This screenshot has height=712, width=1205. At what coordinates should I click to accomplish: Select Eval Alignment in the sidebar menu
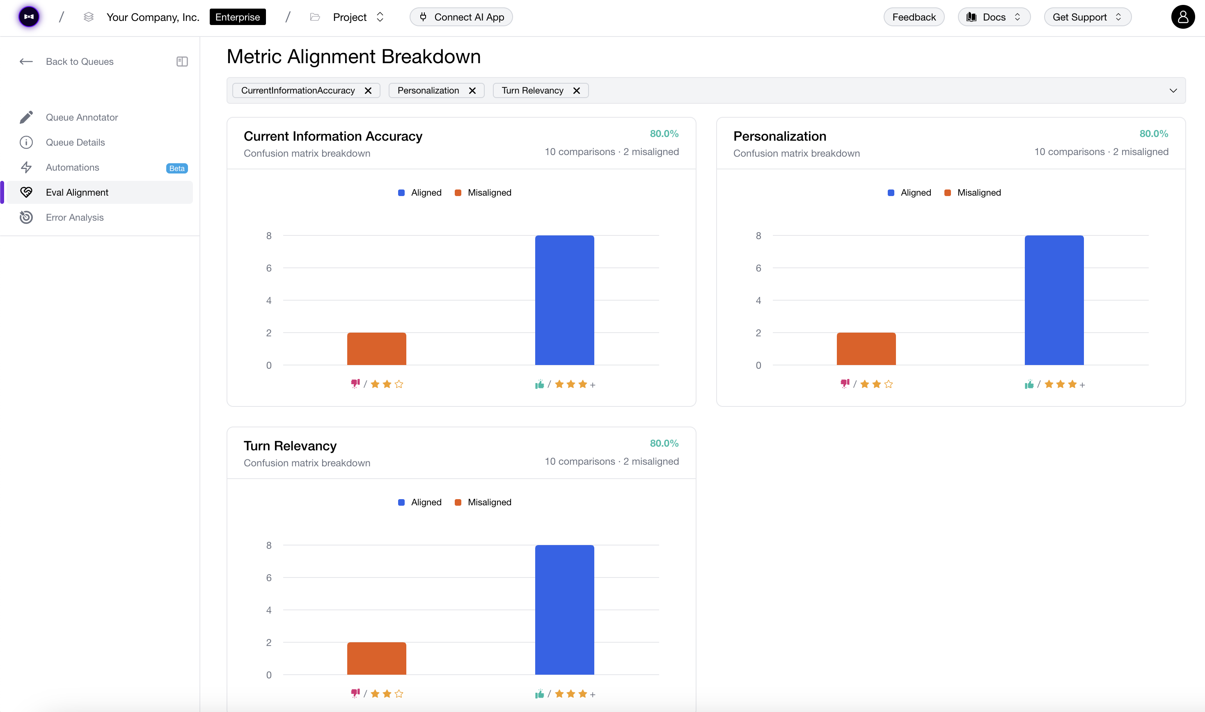[77, 192]
